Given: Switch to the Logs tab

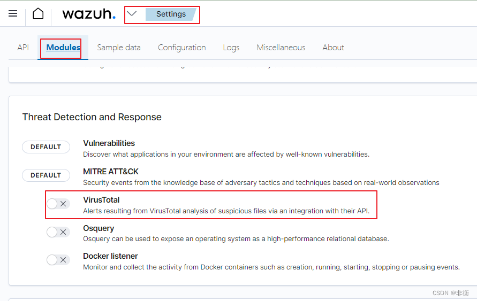Looking at the screenshot, I should pyautogui.click(x=231, y=48).
